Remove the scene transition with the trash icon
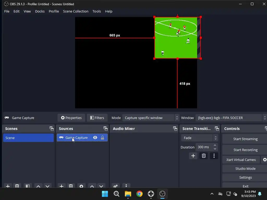Screen dimensions: 267x200 (204, 156)
